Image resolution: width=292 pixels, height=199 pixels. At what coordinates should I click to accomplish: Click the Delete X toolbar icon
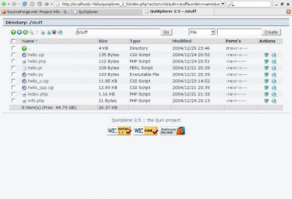click(x=54, y=32)
